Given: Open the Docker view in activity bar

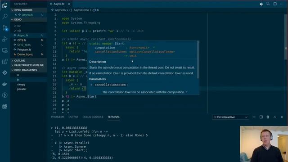Looking at the screenshot, I should pyautogui.click(x=5, y=84).
